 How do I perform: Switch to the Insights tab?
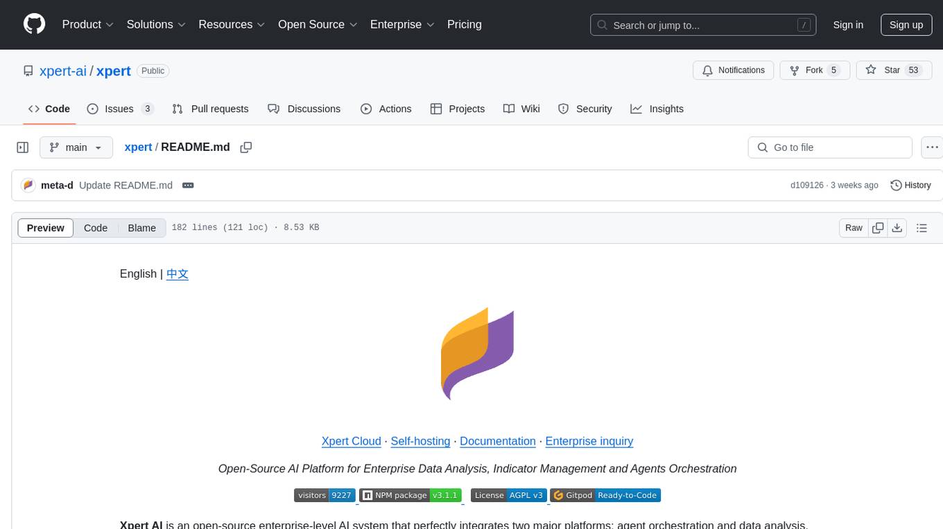click(x=657, y=109)
